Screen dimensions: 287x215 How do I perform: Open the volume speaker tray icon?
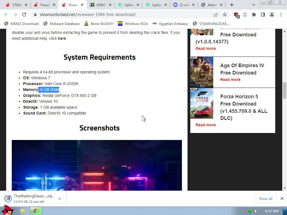[x=256, y=211]
